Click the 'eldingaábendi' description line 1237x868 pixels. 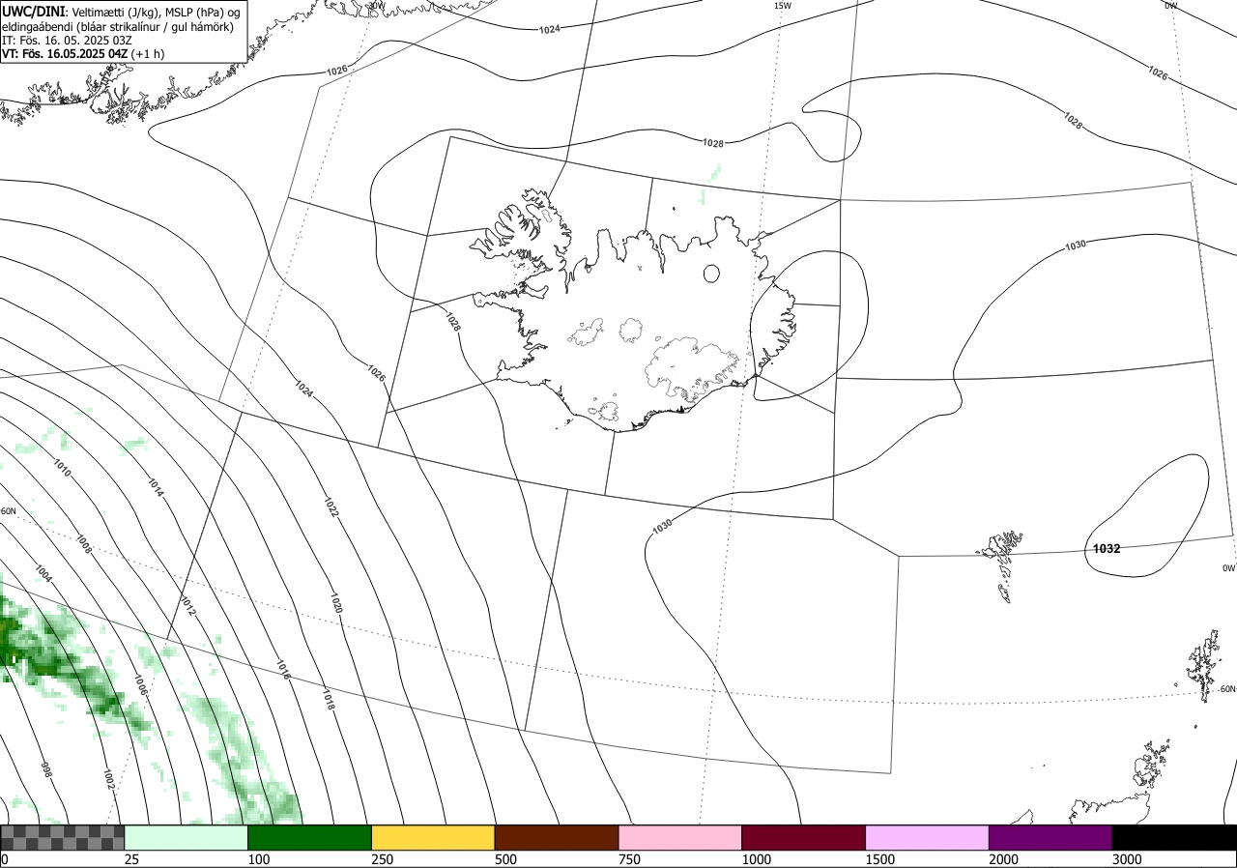tap(118, 27)
